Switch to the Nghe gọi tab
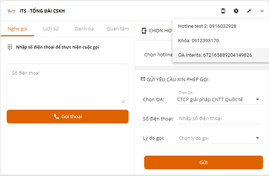Screen dimensions: 269x176 click(17, 29)
